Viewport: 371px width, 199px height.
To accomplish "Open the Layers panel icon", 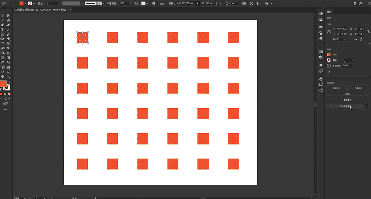I will pyautogui.click(x=321, y=79).
